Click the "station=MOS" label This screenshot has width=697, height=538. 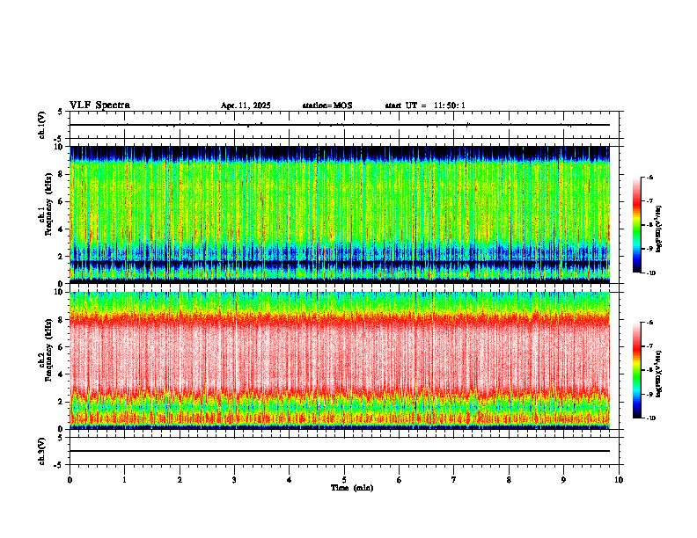327,105
